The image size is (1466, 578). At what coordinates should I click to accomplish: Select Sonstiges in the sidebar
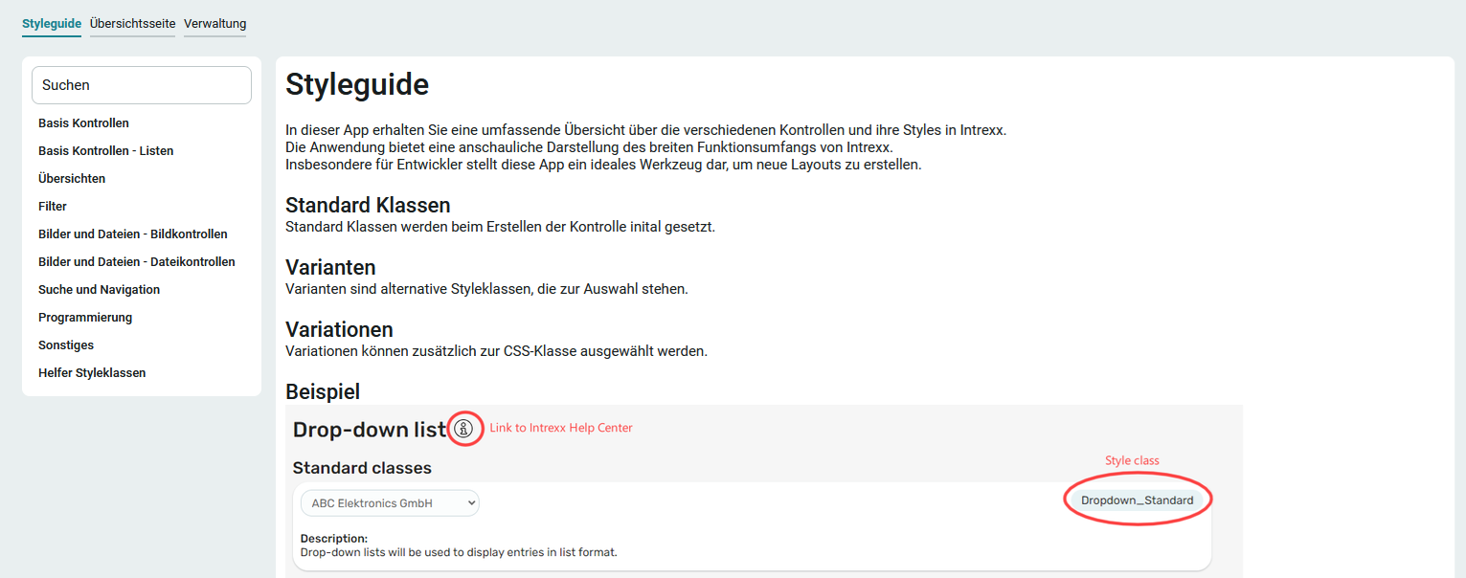coord(66,345)
